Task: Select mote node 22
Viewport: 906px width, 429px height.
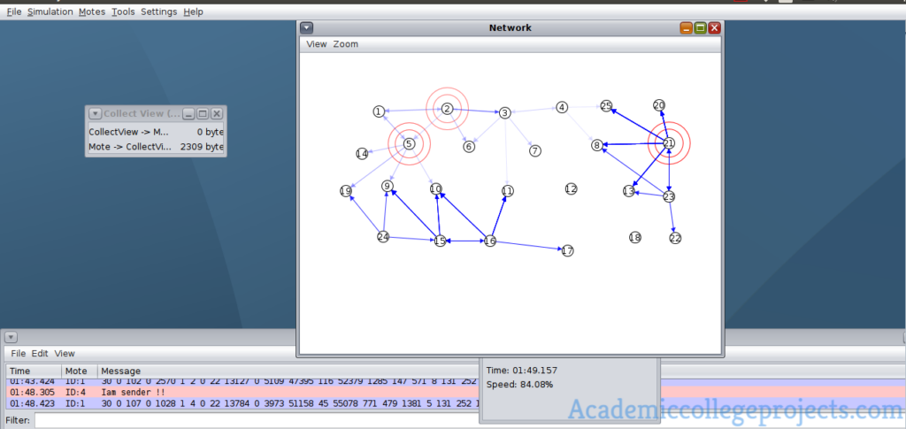Action: (x=675, y=238)
